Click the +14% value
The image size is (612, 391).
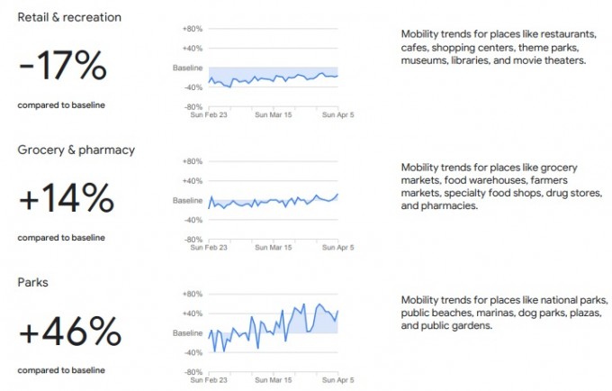pyautogui.click(x=67, y=198)
